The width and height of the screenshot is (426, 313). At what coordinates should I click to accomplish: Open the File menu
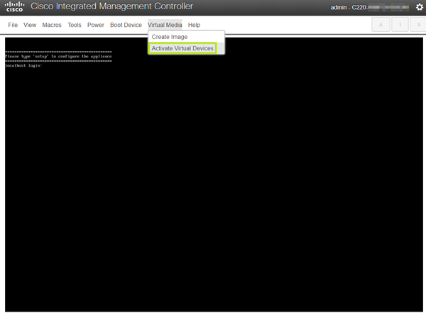tap(13, 25)
